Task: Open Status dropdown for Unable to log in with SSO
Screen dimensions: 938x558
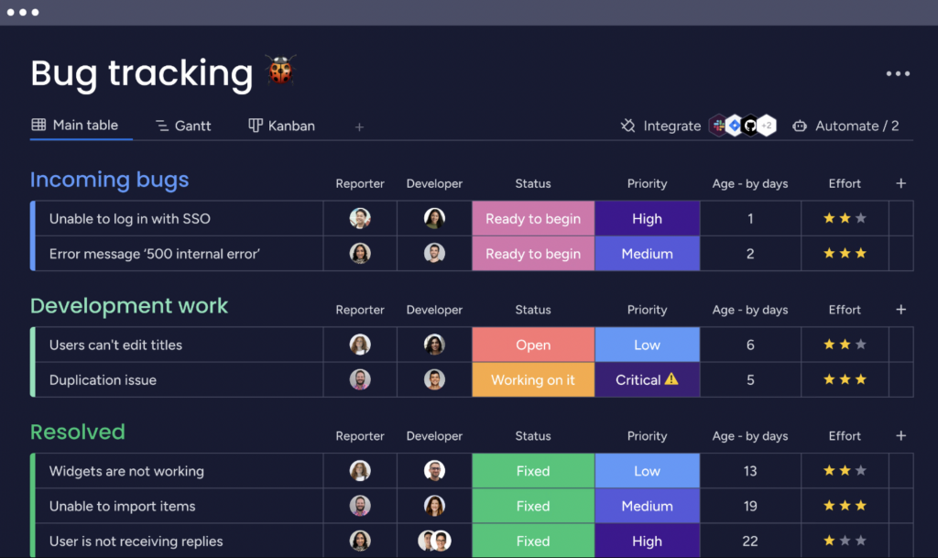Action: tap(533, 219)
